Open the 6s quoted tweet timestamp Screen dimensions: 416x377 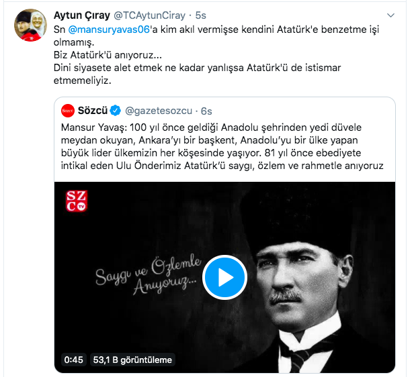206,111
